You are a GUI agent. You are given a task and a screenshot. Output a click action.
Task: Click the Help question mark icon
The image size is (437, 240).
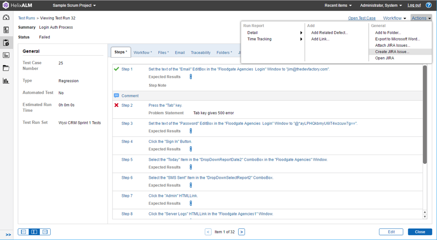pyautogui.click(x=429, y=6)
